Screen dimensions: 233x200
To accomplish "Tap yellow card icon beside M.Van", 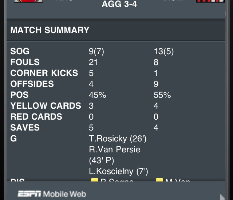I will click(159, 180).
